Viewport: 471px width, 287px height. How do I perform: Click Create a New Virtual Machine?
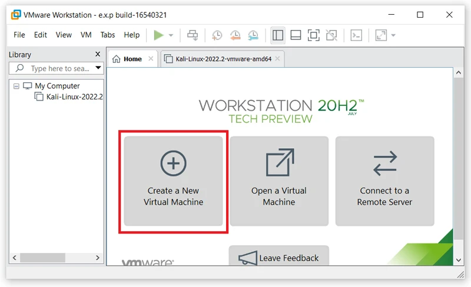(173, 181)
